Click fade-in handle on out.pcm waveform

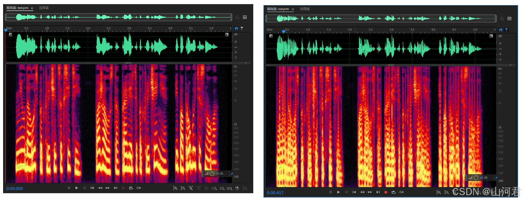[x=271, y=36]
